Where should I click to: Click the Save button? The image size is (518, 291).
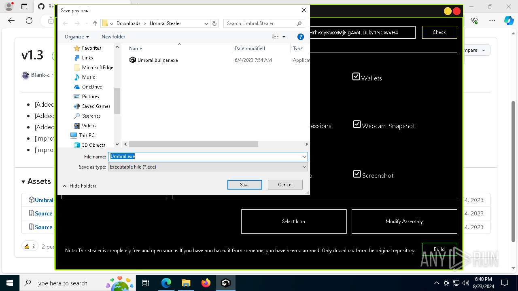(x=245, y=185)
